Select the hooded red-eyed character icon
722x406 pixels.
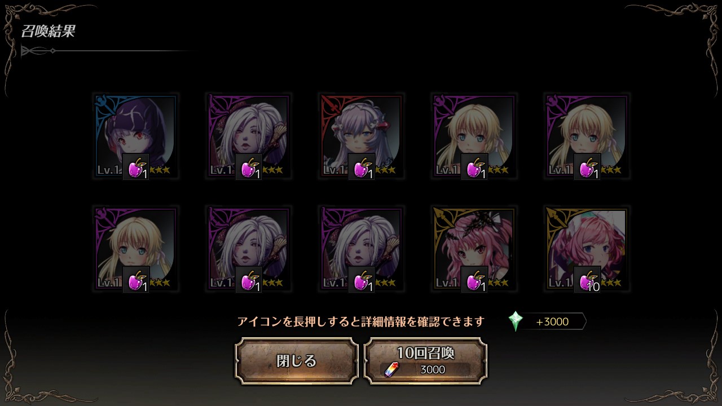coord(135,136)
